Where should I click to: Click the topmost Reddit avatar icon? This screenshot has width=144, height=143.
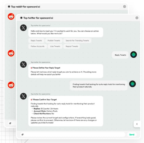(11, 16)
